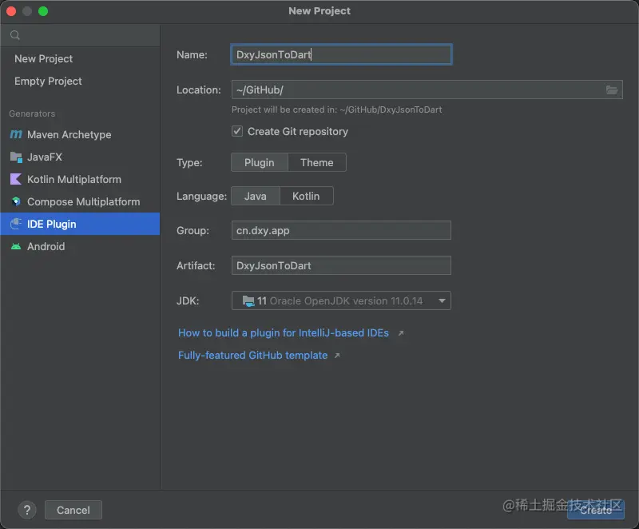
Task: Select the Maven Archetype generator icon
Action: point(16,134)
